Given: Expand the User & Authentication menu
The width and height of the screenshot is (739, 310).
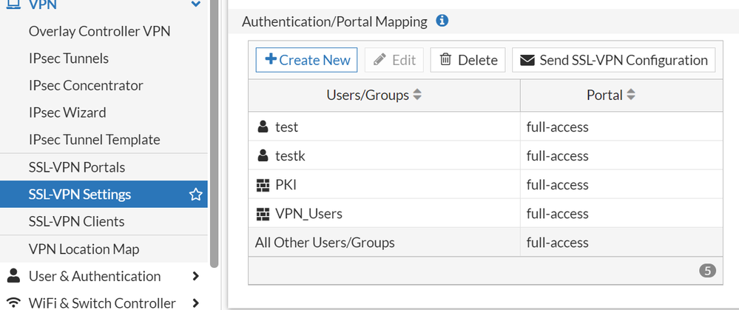Looking at the screenshot, I should pyautogui.click(x=195, y=276).
